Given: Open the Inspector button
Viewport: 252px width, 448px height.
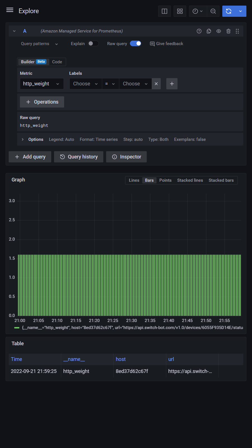Looking at the screenshot, I should pyautogui.click(x=126, y=157).
